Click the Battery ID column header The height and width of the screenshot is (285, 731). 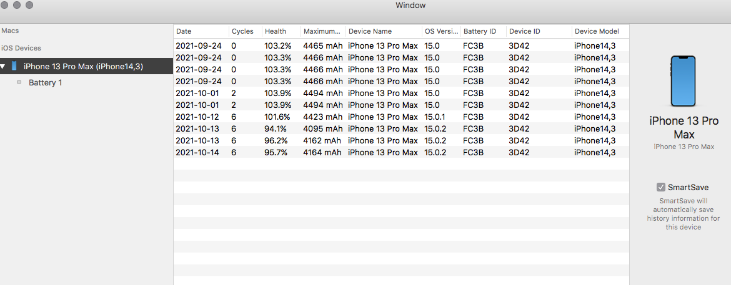480,31
